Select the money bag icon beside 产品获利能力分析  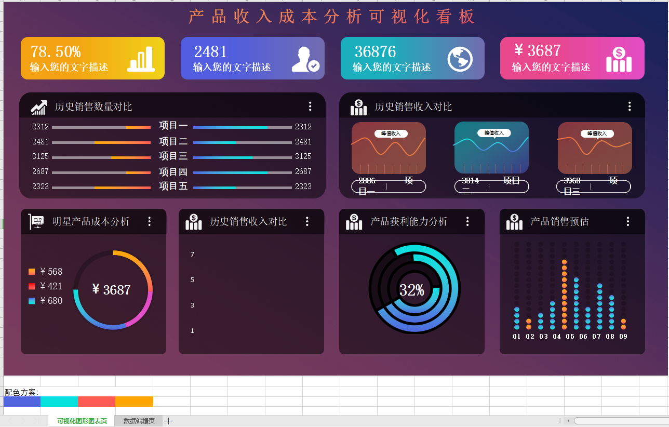[x=354, y=221]
